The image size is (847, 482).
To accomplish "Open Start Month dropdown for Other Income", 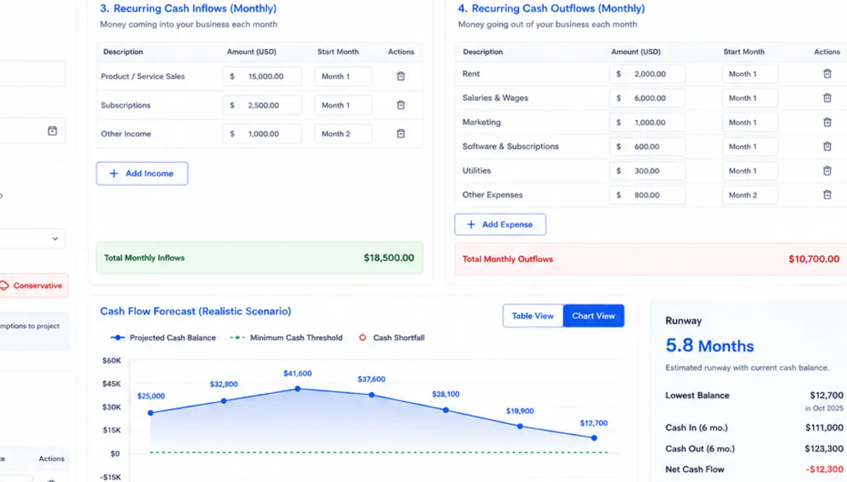I will (343, 134).
